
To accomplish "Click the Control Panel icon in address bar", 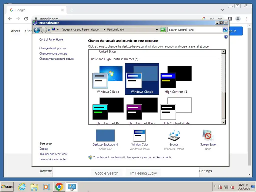I will point(53,29).
